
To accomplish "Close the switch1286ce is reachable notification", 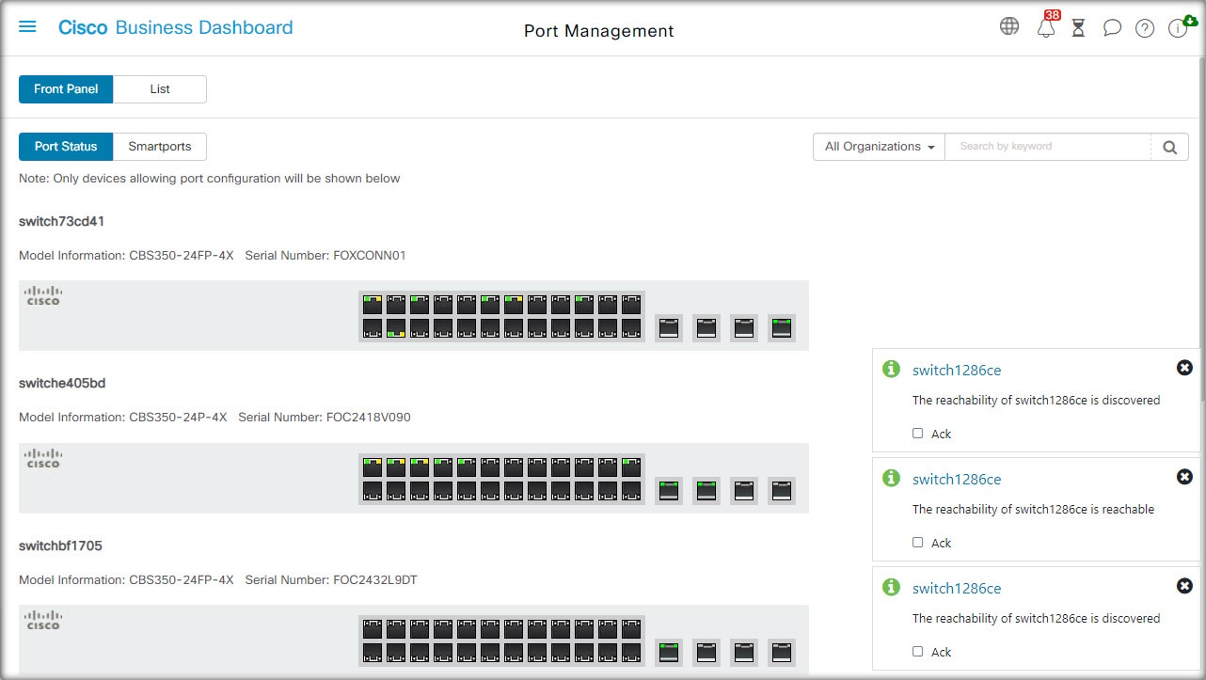I will [1184, 477].
